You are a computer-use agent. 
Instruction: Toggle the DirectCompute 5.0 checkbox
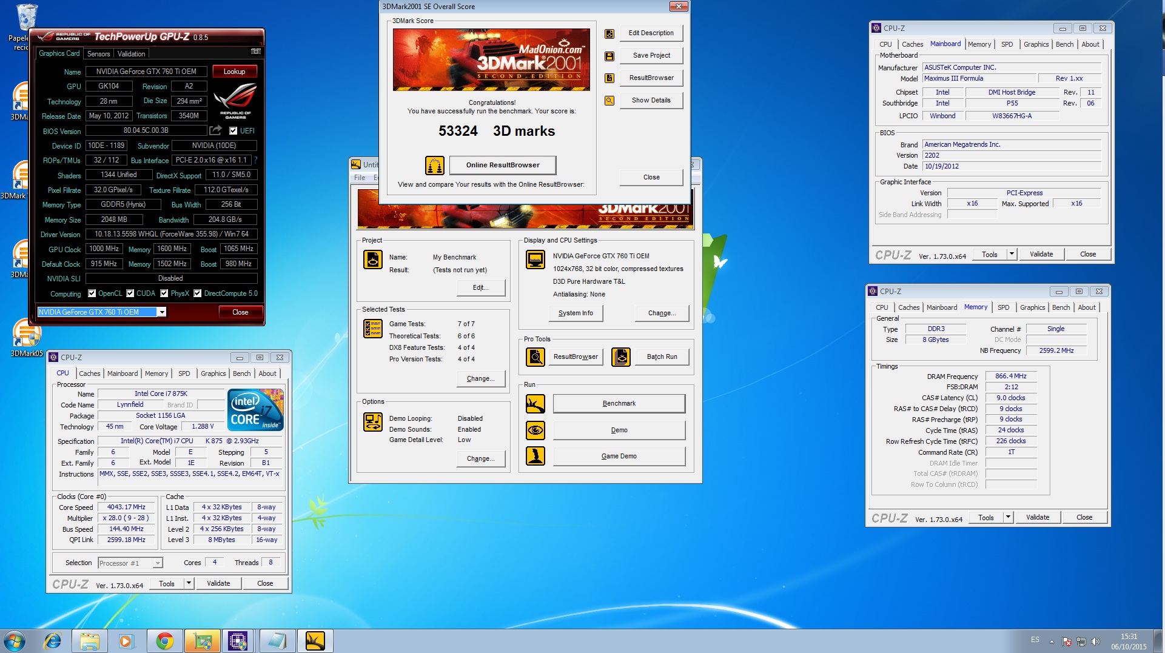198,293
